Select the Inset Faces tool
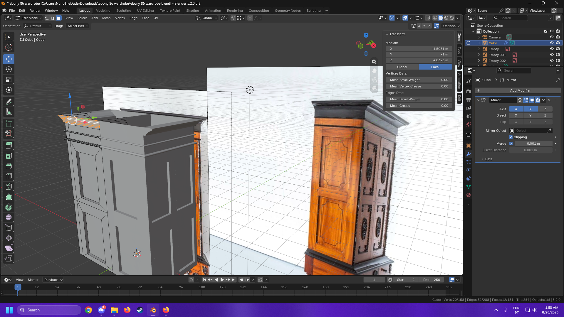Viewport: 564px width, 317px height. point(9,156)
